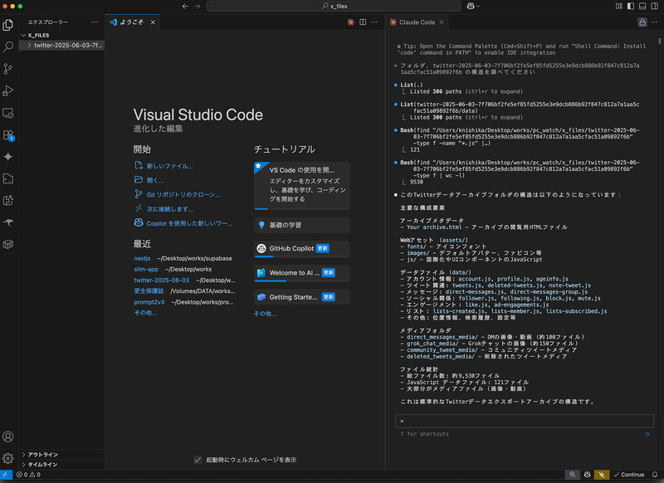This screenshot has width=664, height=483.
Task: Open remote window indicator in status bar
Action: coord(6,475)
